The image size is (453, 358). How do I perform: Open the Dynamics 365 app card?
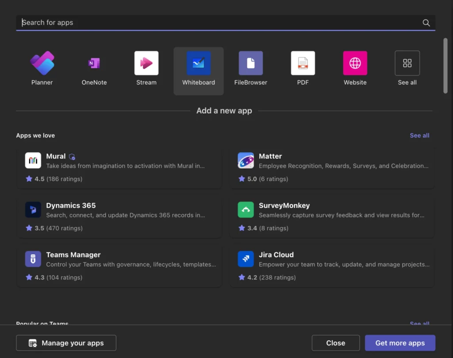click(119, 216)
